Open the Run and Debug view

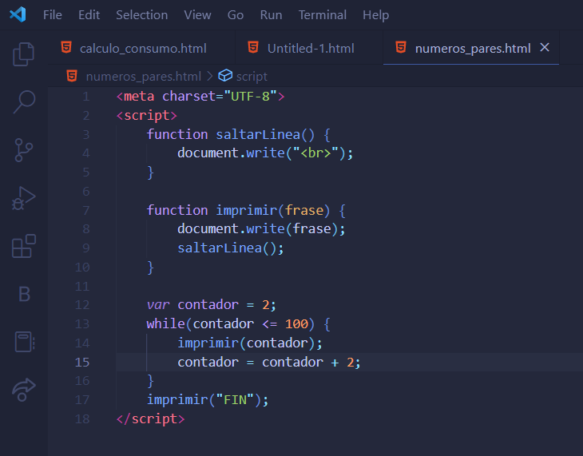coord(24,198)
